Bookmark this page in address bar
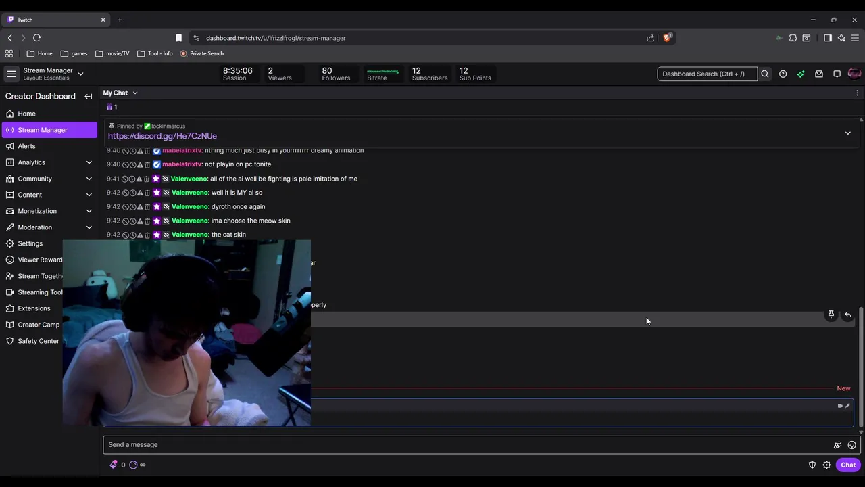The width and height of the screenshot is (865, 487). (x=178, y=38)
